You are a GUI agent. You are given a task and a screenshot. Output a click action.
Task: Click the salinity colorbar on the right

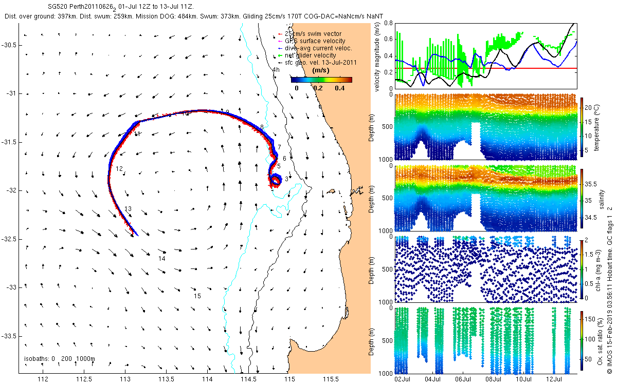[582, 198]
